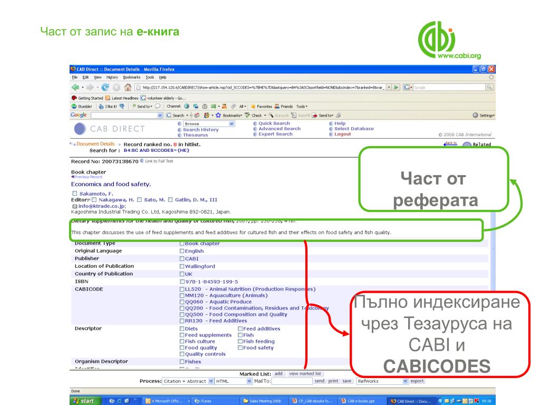Viewport: 540px width, 405px height.
Task: Tick the Wallingford checkbox
Action: pos(182,266)
